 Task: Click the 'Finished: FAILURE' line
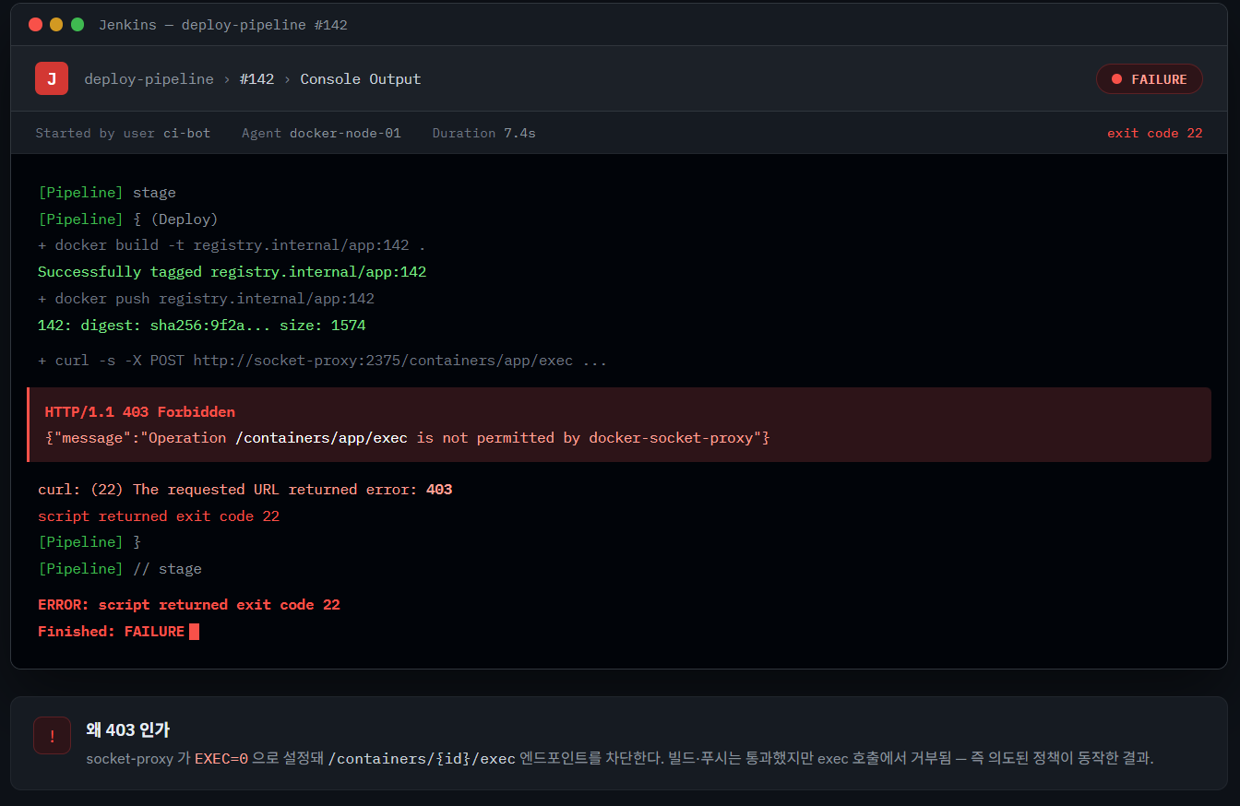pyautogui.click(x=112, y=632)
